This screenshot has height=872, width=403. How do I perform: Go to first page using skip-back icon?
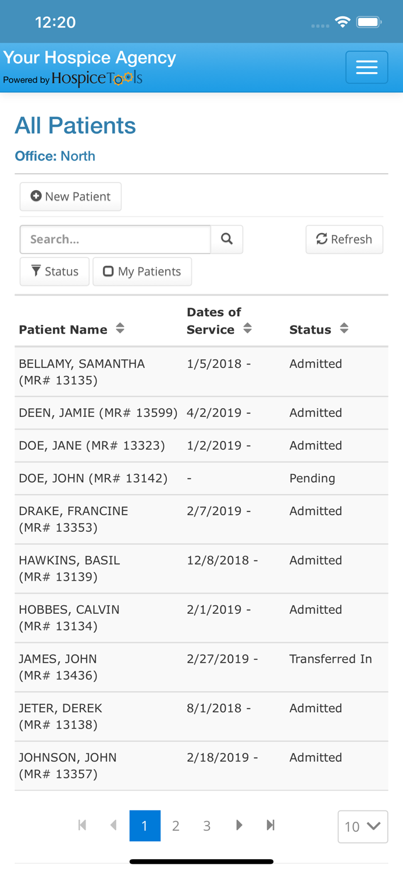(82, 825)
